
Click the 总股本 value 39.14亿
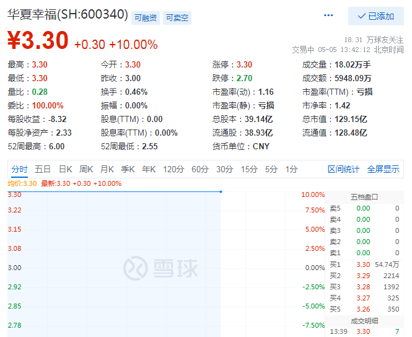(258, 119)
